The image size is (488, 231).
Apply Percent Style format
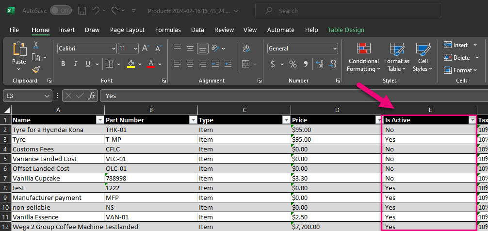pyautogui.click(x=293, y=64)
